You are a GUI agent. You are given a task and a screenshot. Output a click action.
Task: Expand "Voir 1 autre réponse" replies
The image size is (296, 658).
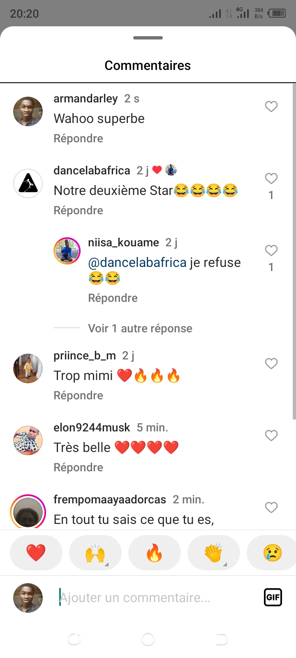coord(140,328)
